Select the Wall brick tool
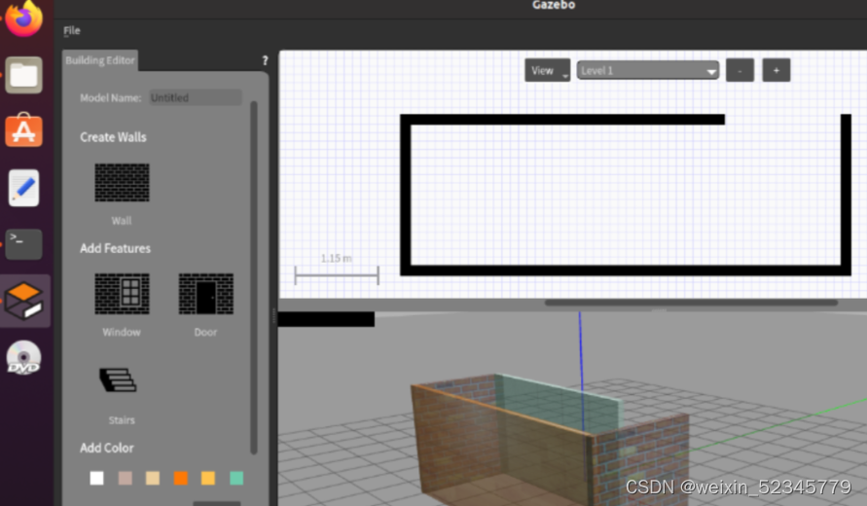 coord(122,183)
